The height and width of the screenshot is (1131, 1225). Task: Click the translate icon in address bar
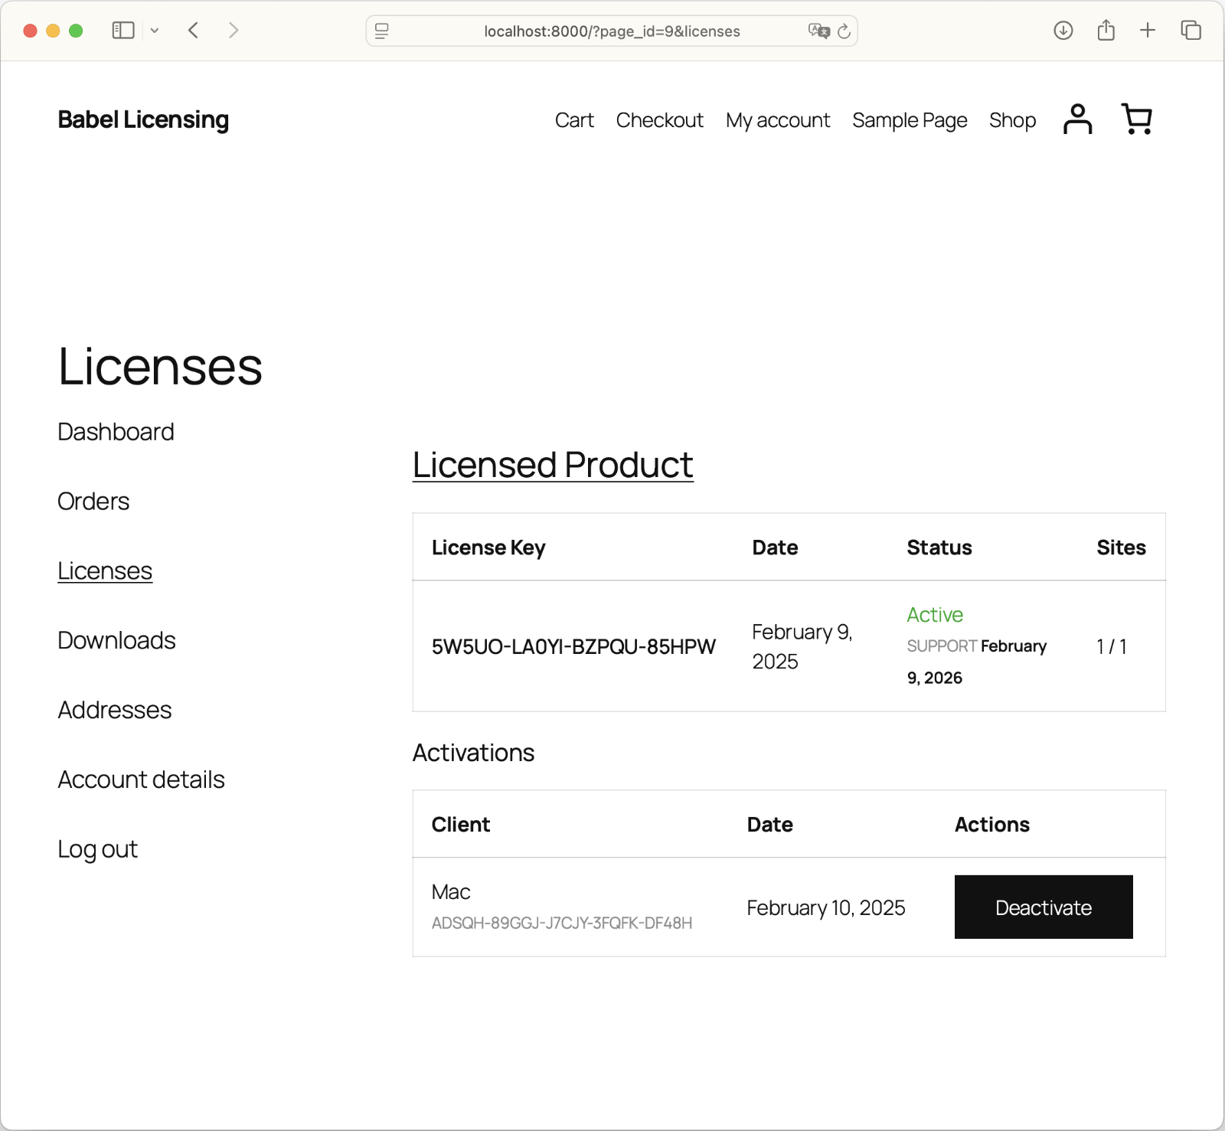pyautogui.click(x=818, y=31)
